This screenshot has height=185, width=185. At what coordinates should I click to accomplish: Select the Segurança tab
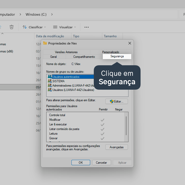coord(117,56)
